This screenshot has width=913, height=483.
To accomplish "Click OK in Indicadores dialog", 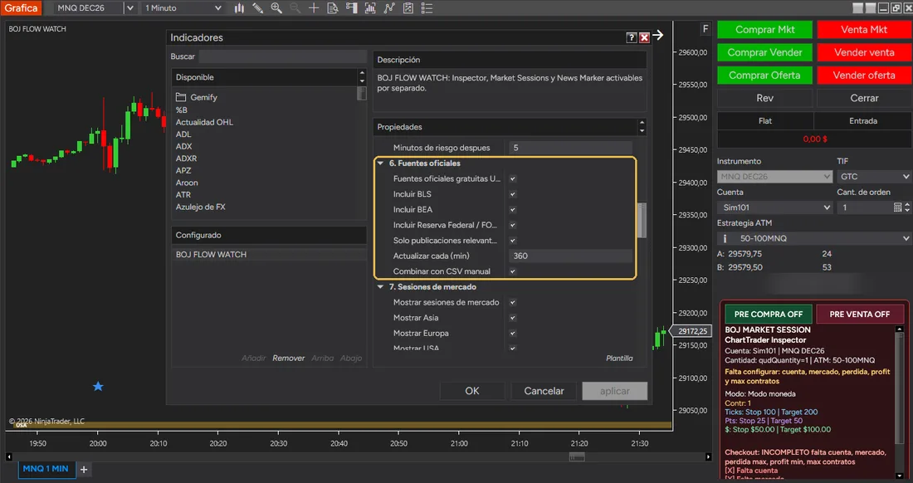I will [x=472, y=391].
